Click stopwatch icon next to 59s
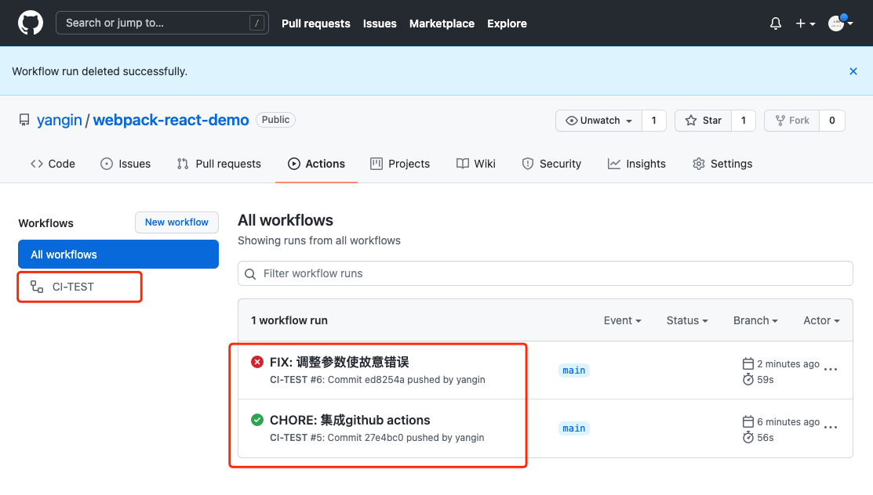This screenshot has width=873, height=495. (x=748, y=379)
